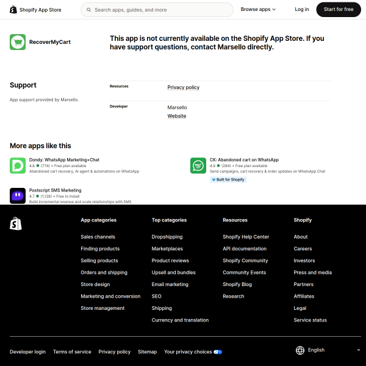Viewport: 366px width, 366px height.
Task: Open Dondy: WhatsApp Marketing+Chat title
Action: click(x=64, y=160)
